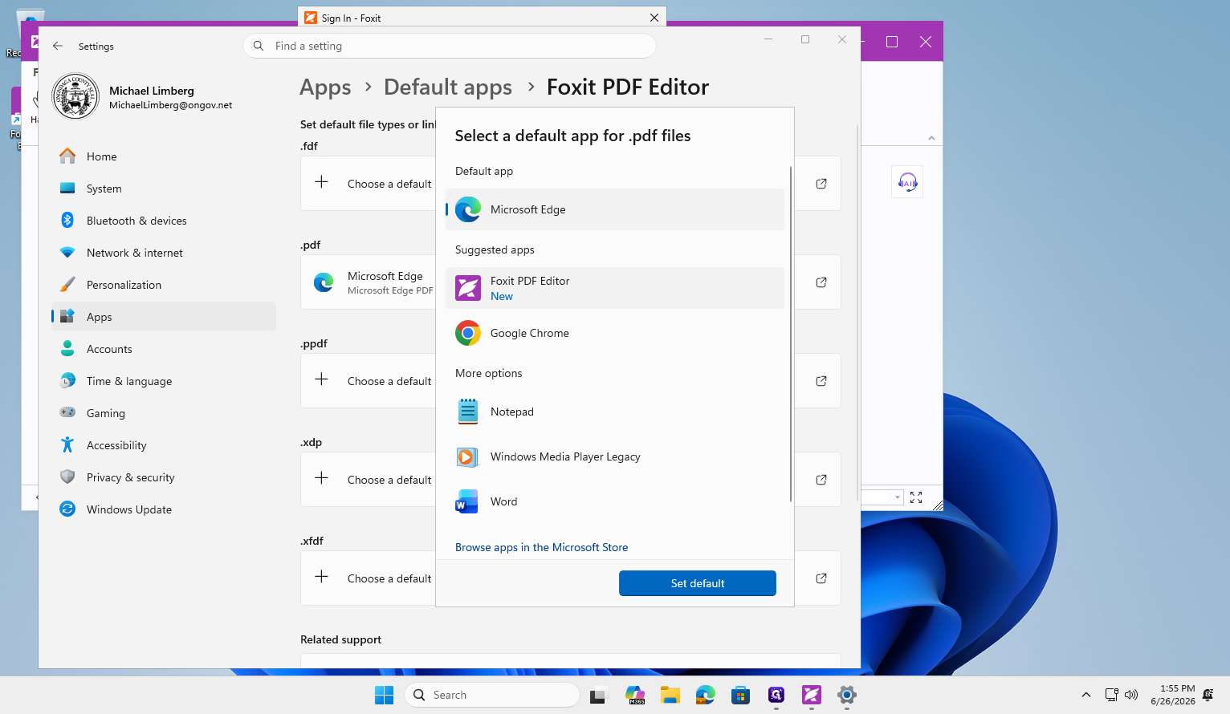Choose a default for .xdp

[x=369, y=480]
